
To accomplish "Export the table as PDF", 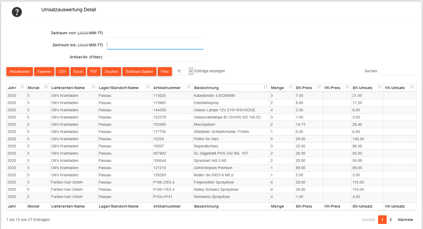I will click(94, 72).
